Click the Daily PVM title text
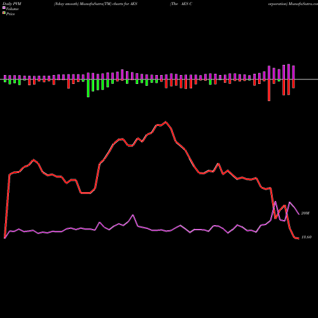 click(12, 4)
